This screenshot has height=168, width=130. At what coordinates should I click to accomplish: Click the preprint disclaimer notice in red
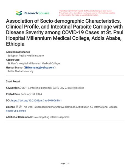click(87, 13)
